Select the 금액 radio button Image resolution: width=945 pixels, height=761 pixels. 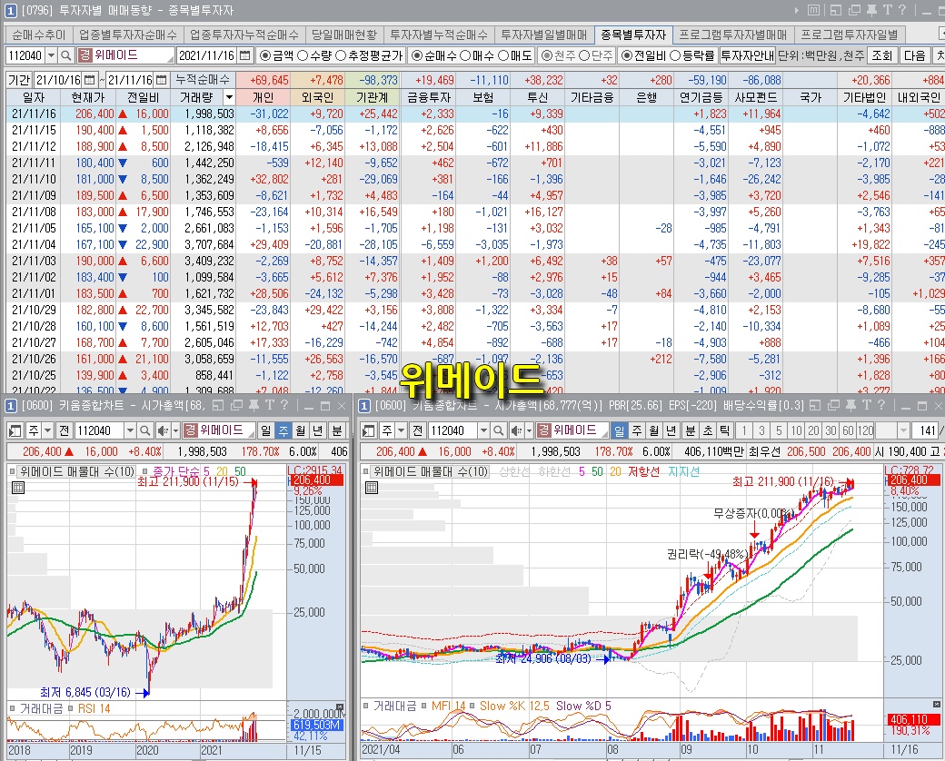(x=264, y=55)
